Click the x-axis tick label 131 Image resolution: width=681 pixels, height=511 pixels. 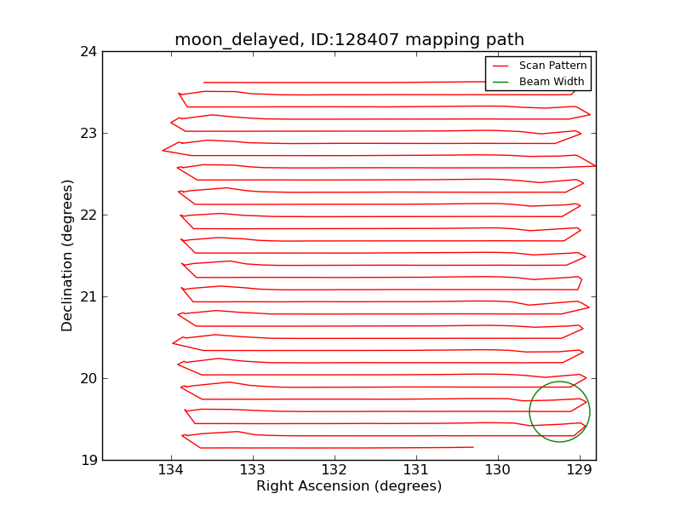pos(416,470)
